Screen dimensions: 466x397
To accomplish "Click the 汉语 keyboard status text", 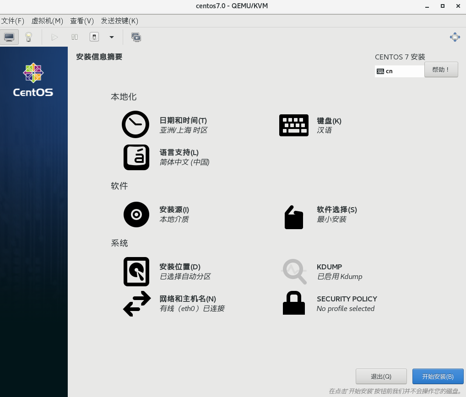I will [324, 130].
